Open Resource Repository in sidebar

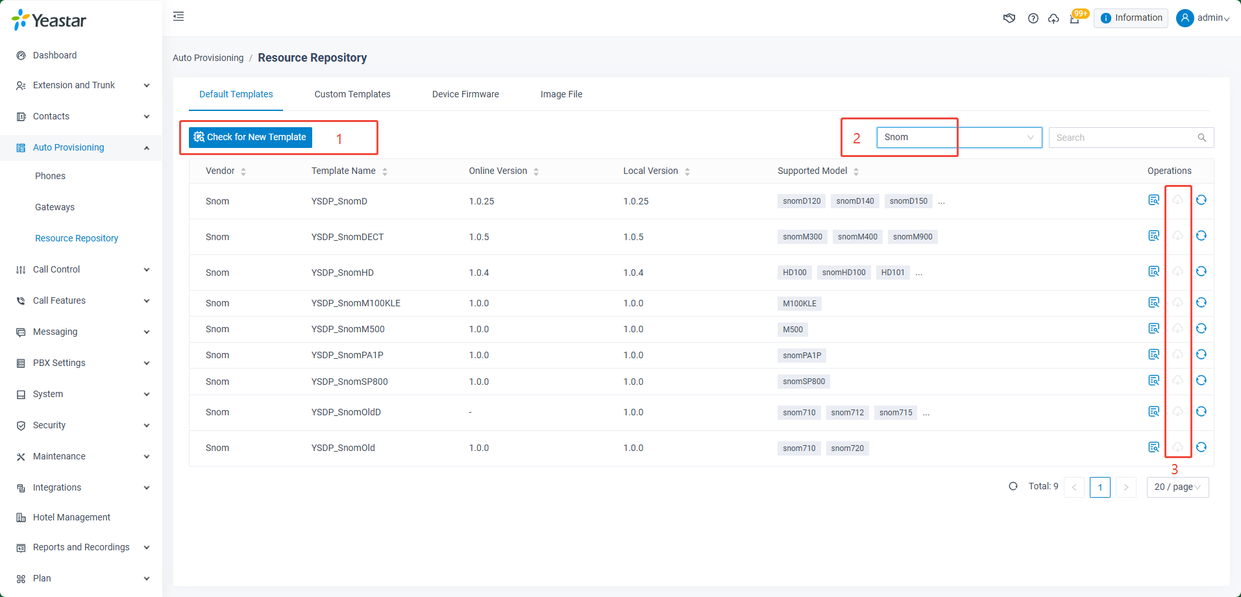coord(77,238)
